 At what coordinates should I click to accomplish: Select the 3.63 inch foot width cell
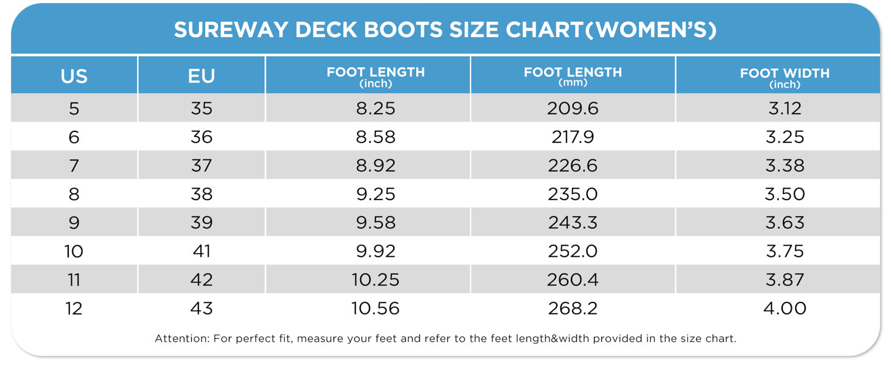click(784, 223)
